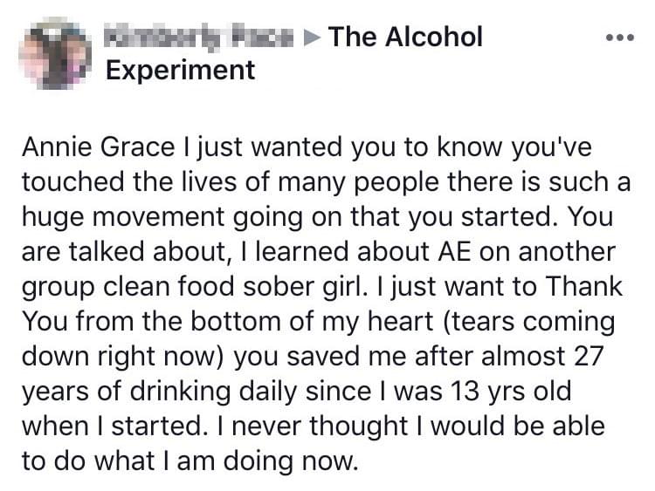Open "The Alcohol" group link in header
The height and width of the screenshot is (491, 655).
click(x=406, y=38)
